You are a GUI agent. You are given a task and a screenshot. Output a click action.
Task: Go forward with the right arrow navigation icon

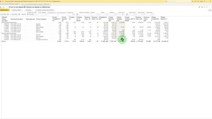point(4,7)
